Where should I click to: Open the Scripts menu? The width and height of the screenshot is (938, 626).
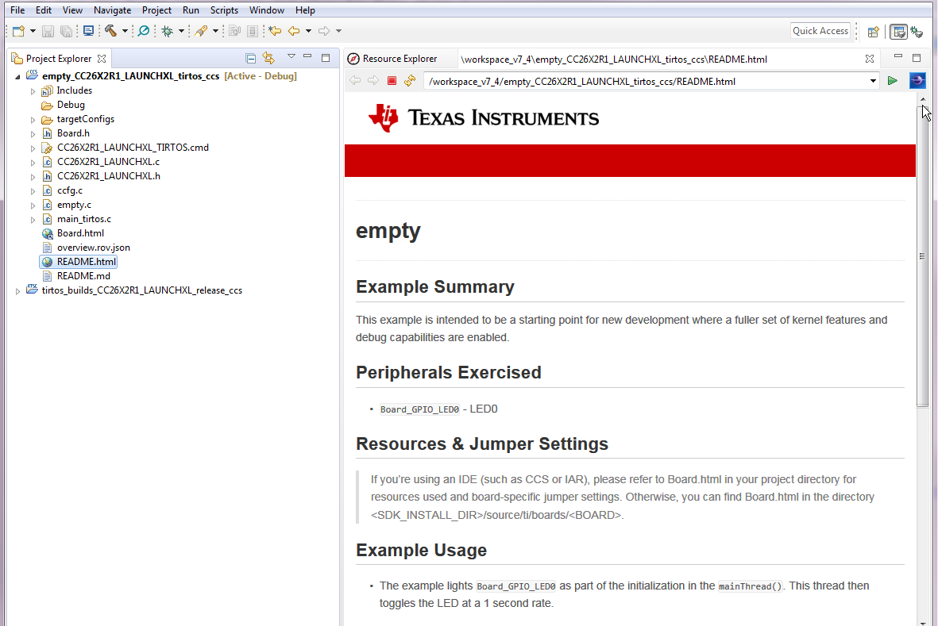(224, 10)
